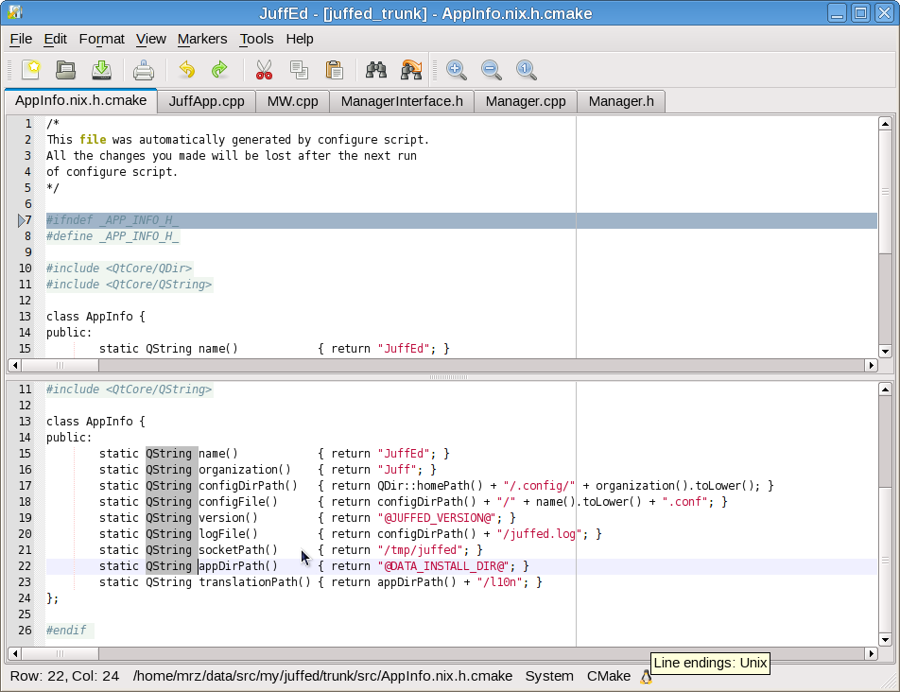The height and width of the screenshot is (692, 900).
Task: Switch to JuffApp.cpp tab
Action: point(207,101)
